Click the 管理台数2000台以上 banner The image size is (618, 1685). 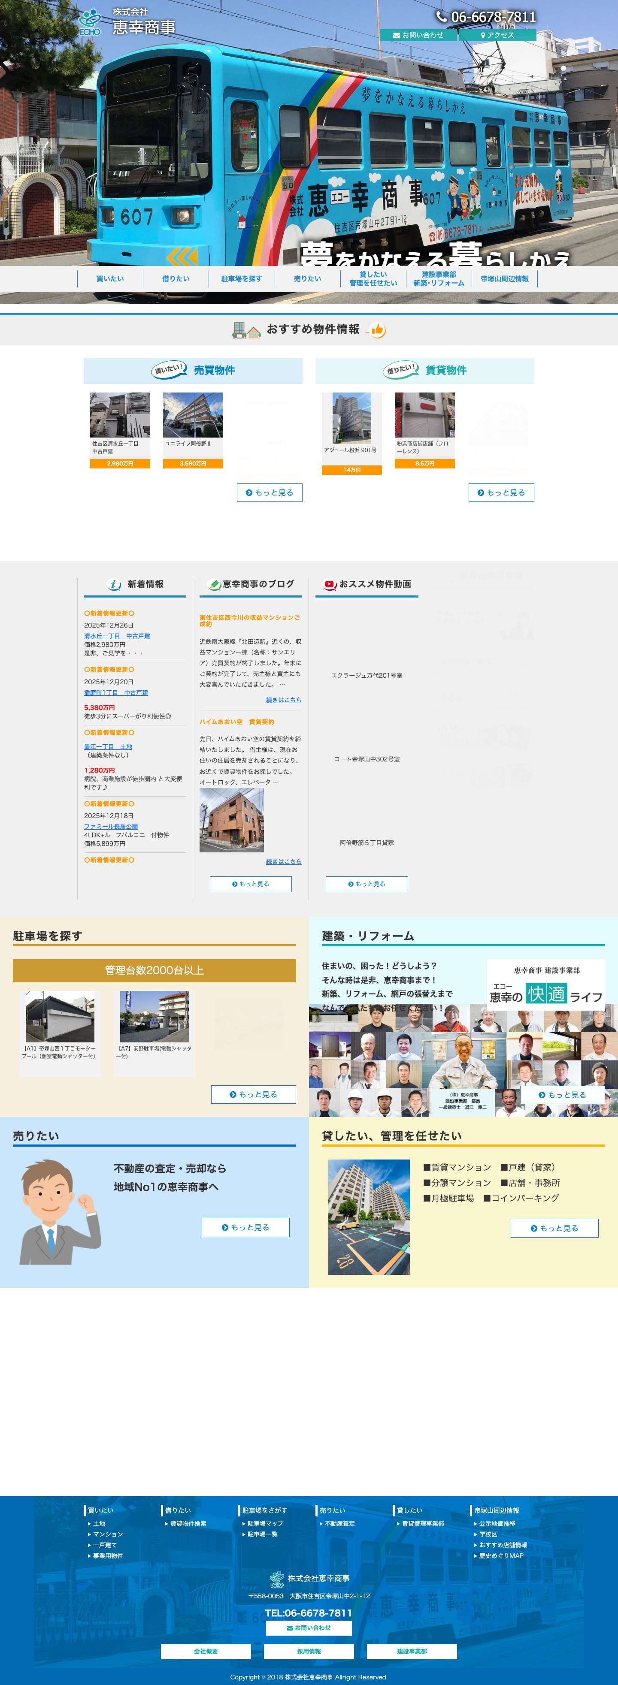click(154, 971)
